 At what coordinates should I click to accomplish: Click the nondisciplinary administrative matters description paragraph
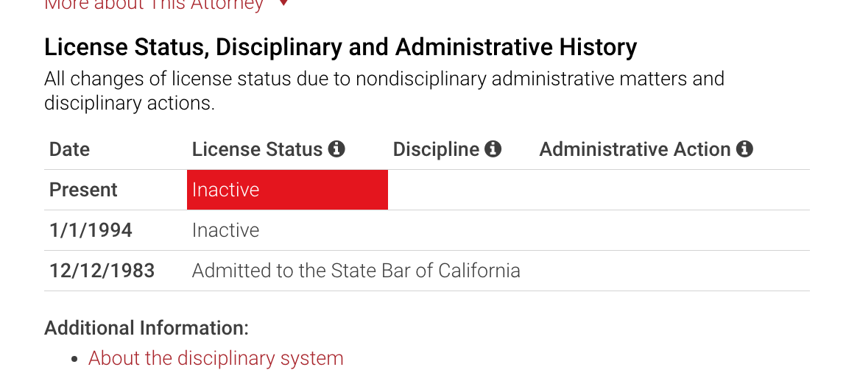[384, 90]
